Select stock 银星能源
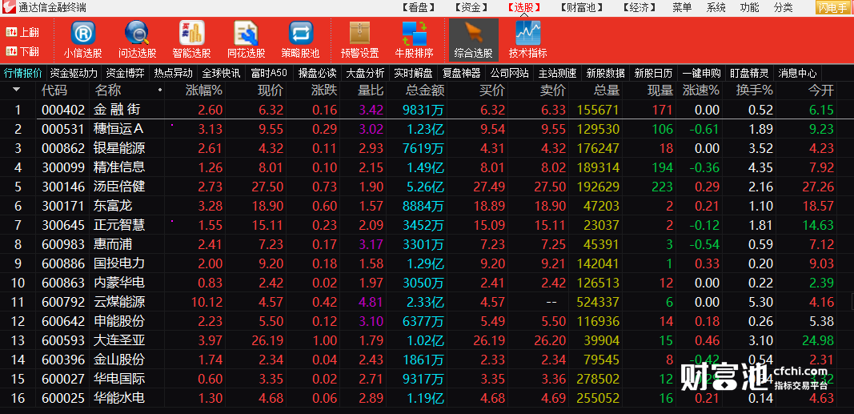Viewport: 854px width, 414px height. coord(119,148)
